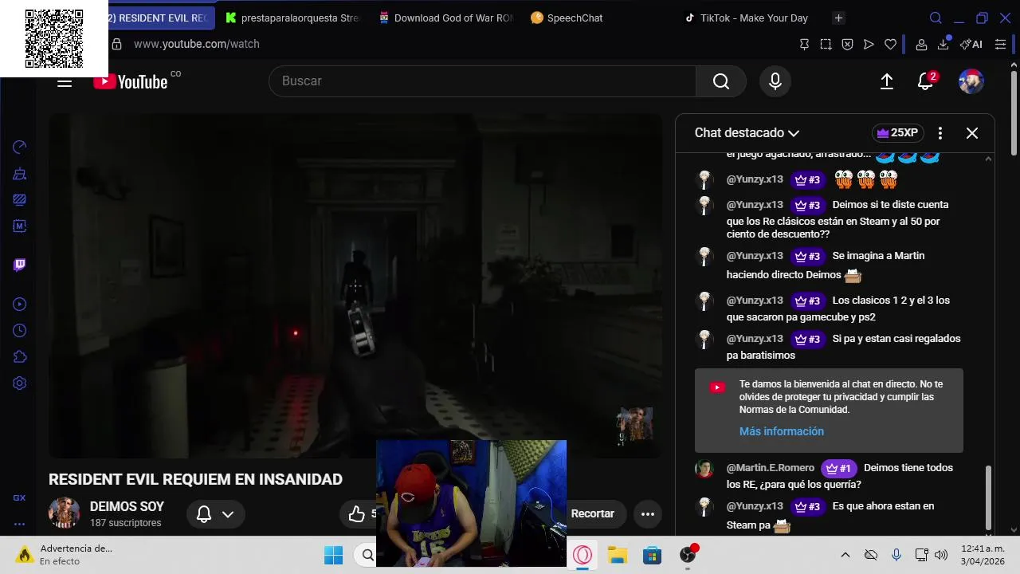Open the browser profile person icon
The image size is (1020, 574).
(921, 45)
